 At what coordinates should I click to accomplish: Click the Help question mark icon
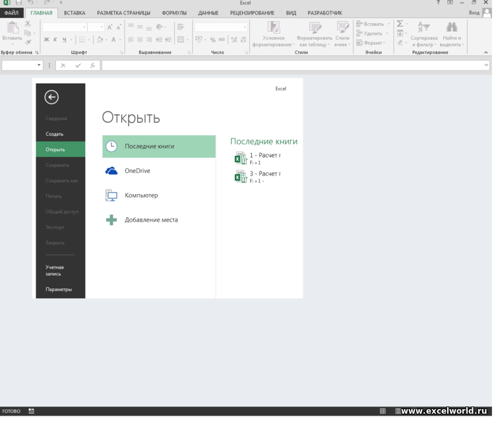pyautogui.click(x=438, y=3)
